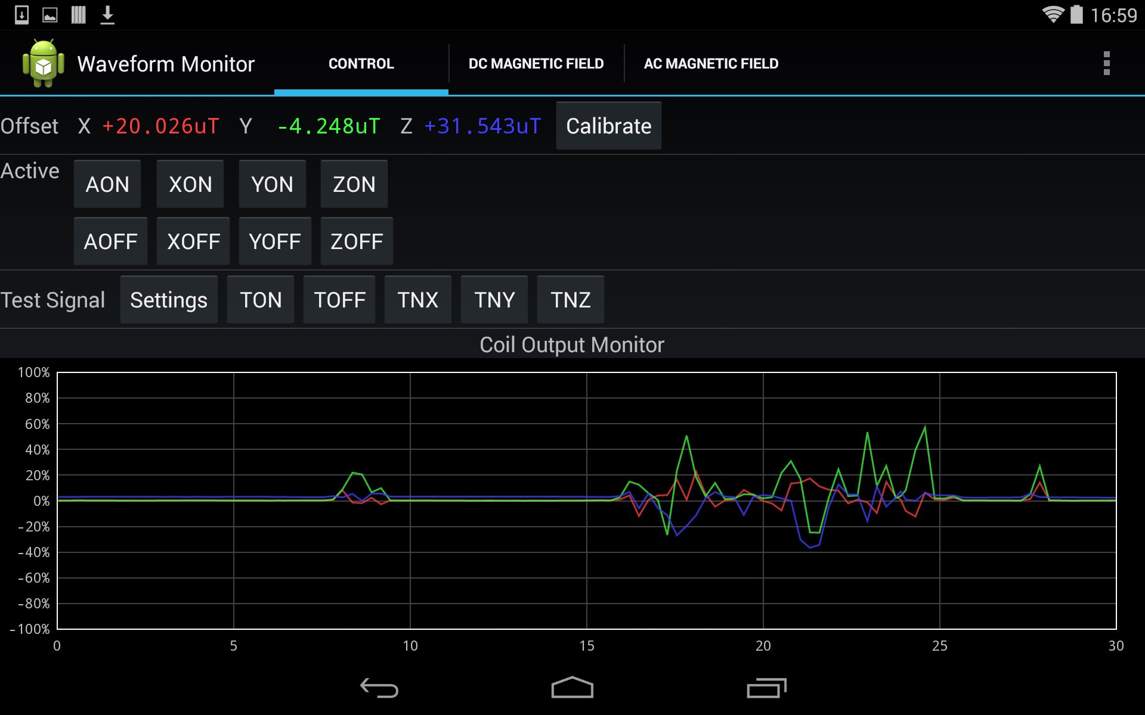Switch to the DC MAGNETIC FIELD tab
Screen dimensions: 1145x715
coord(536,63)
